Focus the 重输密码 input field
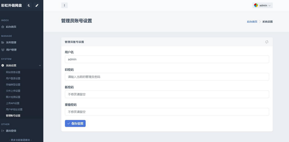This screenshot has width=289, height=142. pos(167,112)
